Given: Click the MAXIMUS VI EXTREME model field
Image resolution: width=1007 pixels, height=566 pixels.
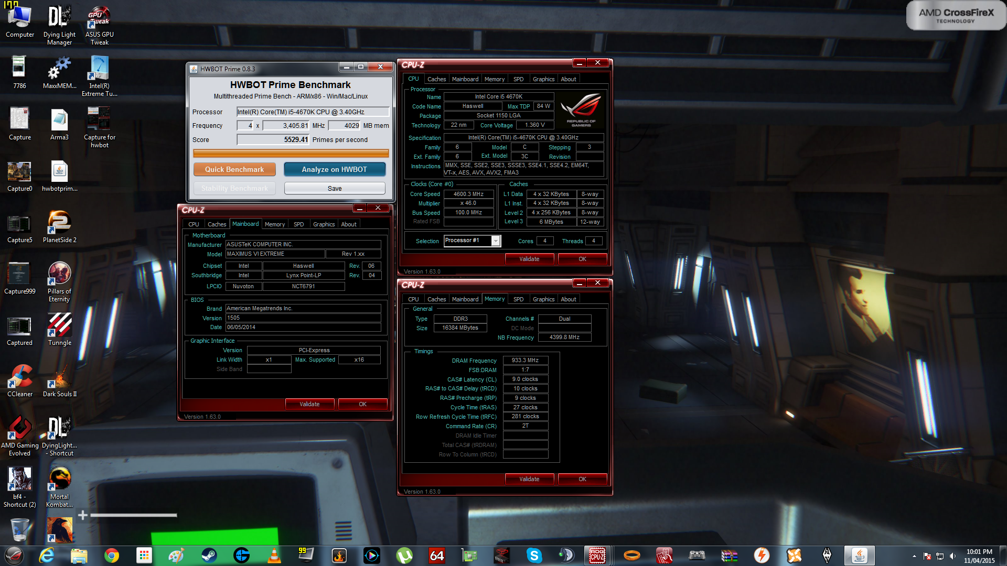Looking at the screenshot, I should coord(275,254).
